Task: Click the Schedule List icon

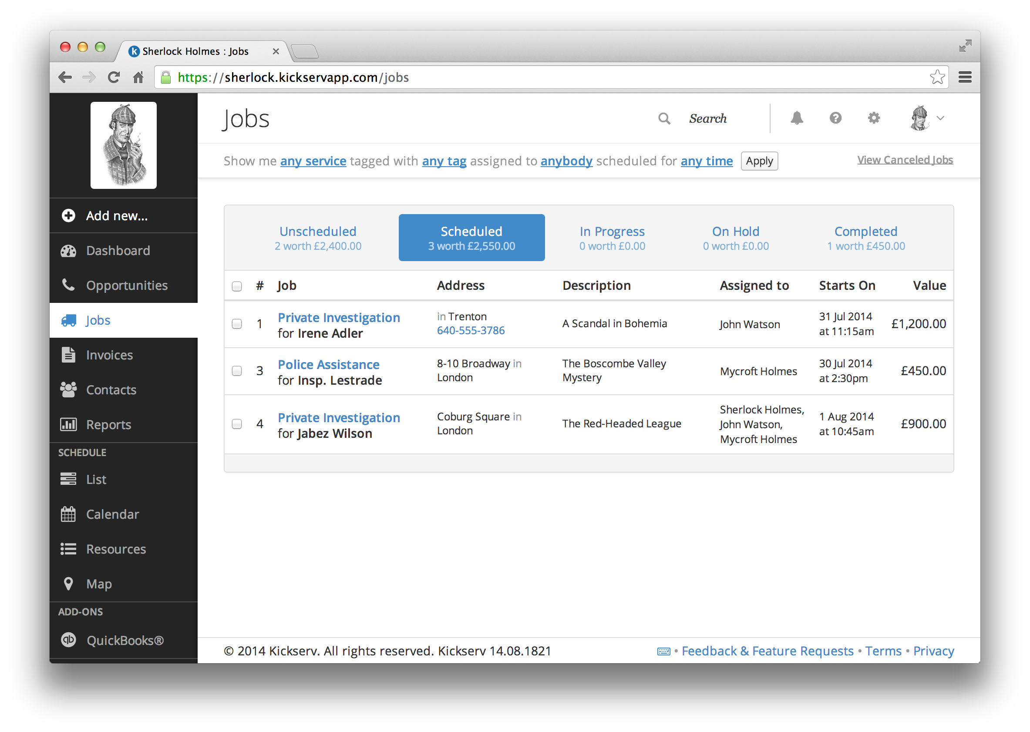Action: [68, 479]
